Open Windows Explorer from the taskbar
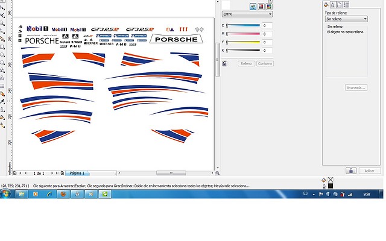The width and height of the screenshot is (386, 241). coord(22,194)
